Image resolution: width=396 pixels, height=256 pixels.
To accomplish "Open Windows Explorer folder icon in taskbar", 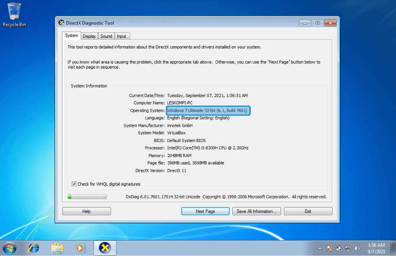I will click(x=57, y=248).
